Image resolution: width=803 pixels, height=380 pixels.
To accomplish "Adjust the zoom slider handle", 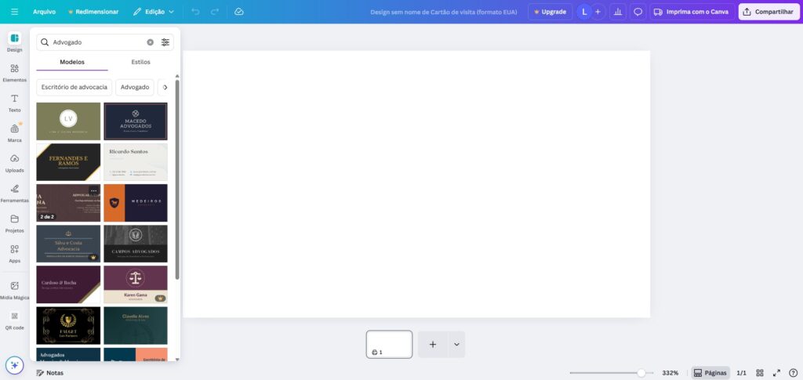I will (x=641, y=373).
